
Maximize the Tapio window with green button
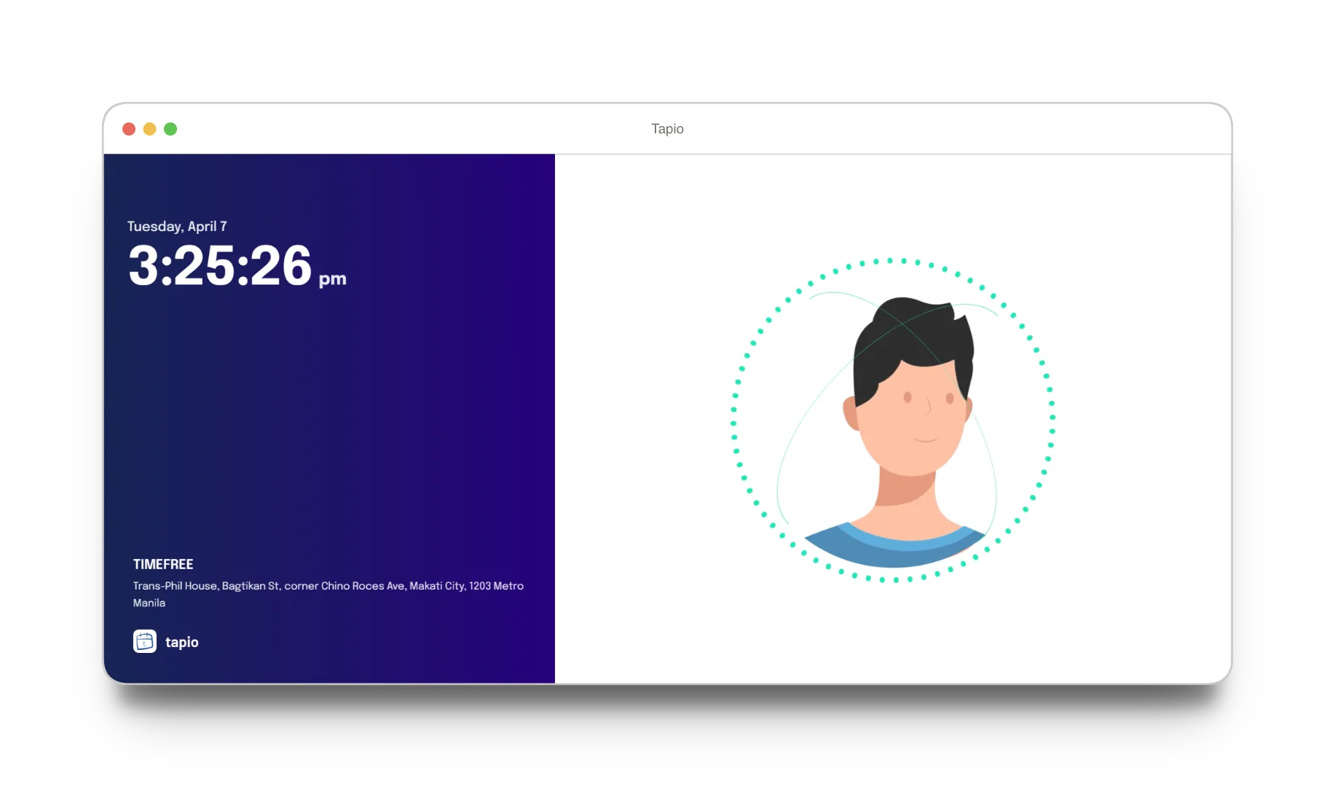(170, 129)
